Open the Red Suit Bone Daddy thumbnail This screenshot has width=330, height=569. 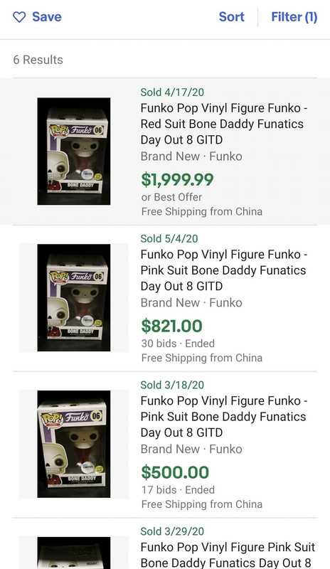tap(74, 151)
